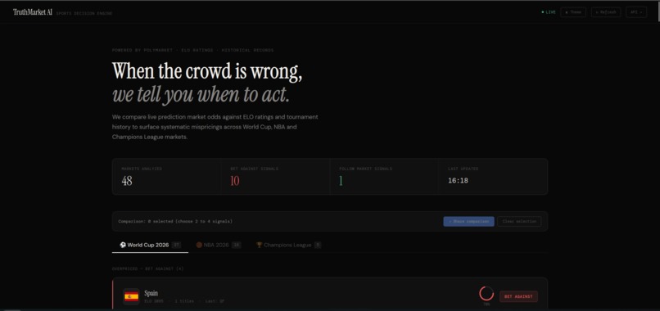This screenshot has height=311, width=660.
Task: Click the Last Updated time 16:18
Action: coord(458,181)
